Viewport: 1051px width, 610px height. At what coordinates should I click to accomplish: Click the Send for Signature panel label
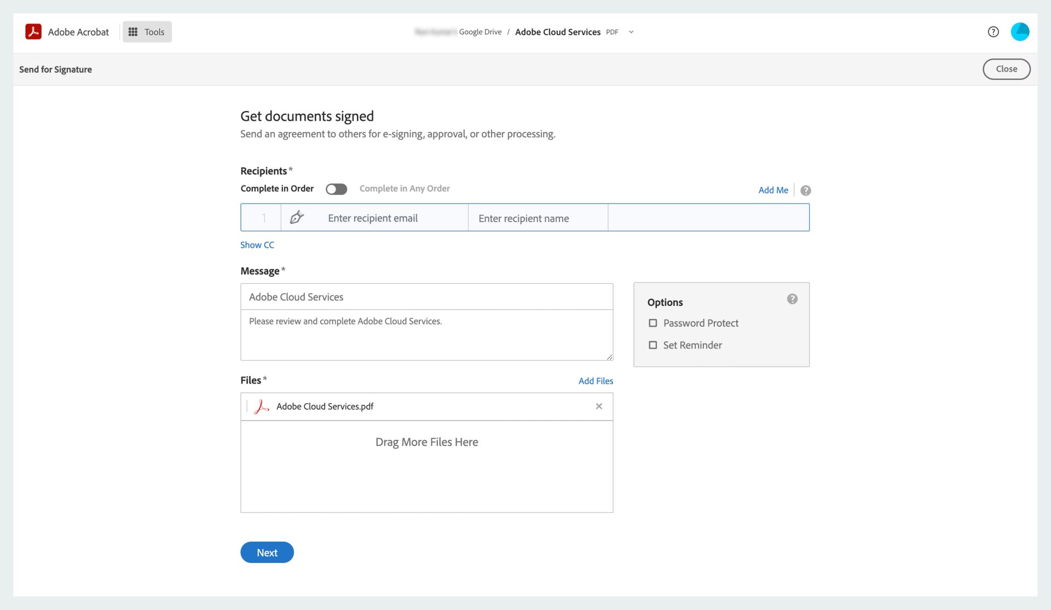55,69
